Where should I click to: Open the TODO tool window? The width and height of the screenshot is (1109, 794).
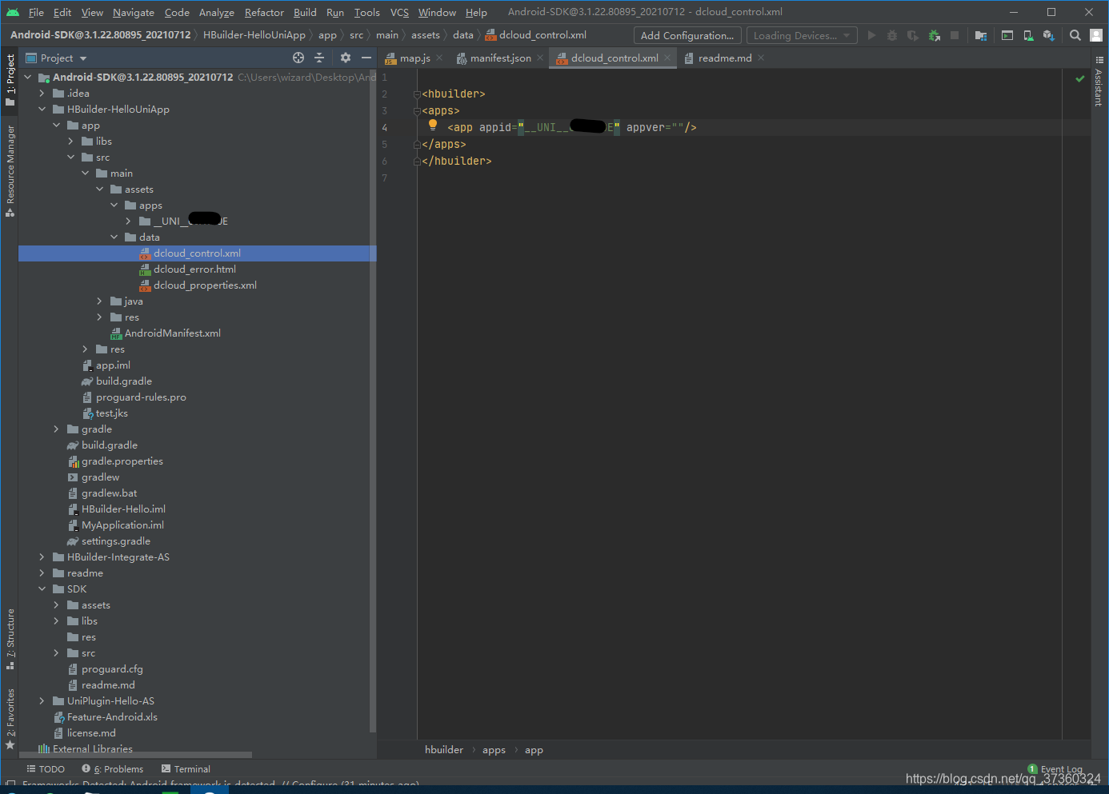click(46, 769)
